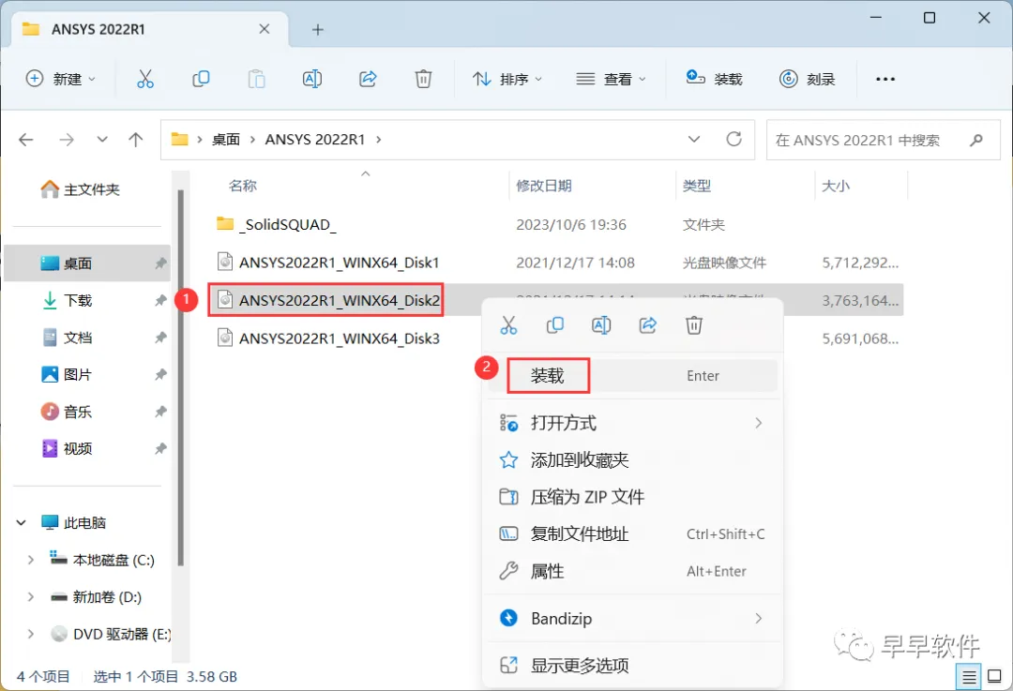Image resolution: width=1013 pixels, height=691 pixels.
Task: Open 图片 in sidebar
Action: click(x=68, y=374)
